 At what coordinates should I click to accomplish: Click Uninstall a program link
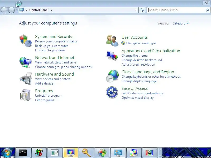pyautogui.click(x=49, y=96)
